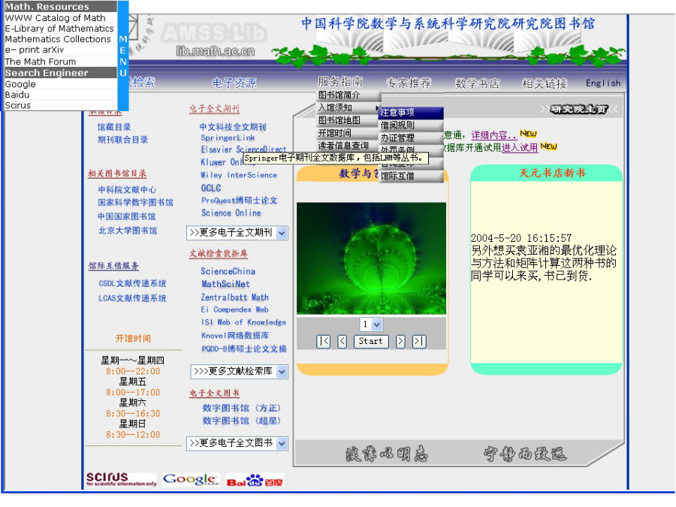Jump to last slideshow image
The height and width of the screenshot is (507, 676).
coord(419,342)
